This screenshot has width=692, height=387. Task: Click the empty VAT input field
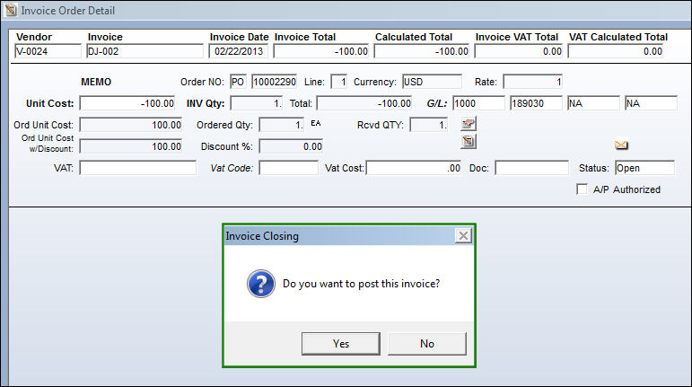click(x=137, y=168)
